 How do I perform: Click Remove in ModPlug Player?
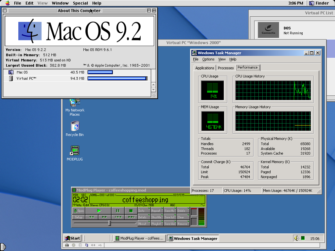coord(183,224)
